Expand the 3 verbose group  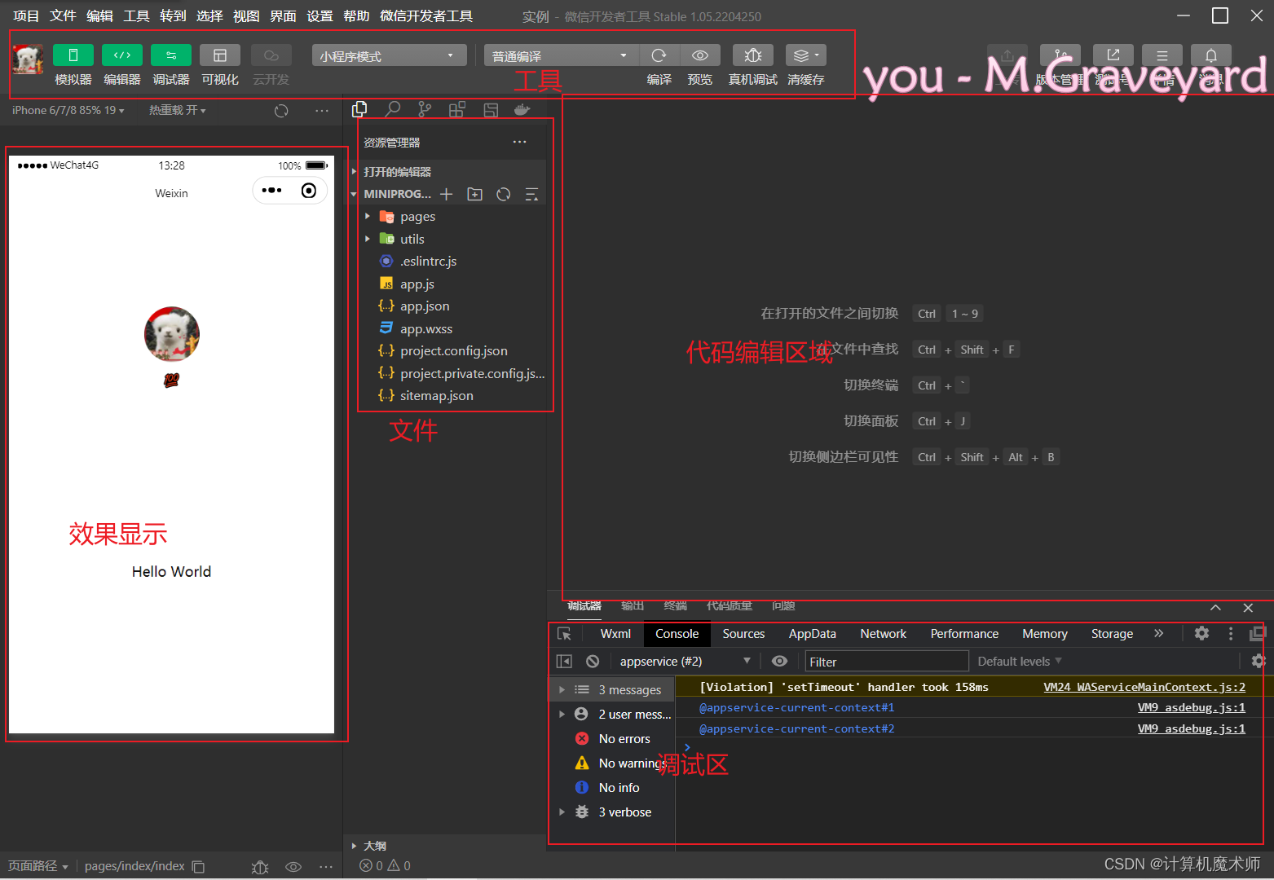611,812
